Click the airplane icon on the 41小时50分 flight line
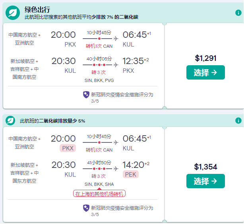 point(116,169)
